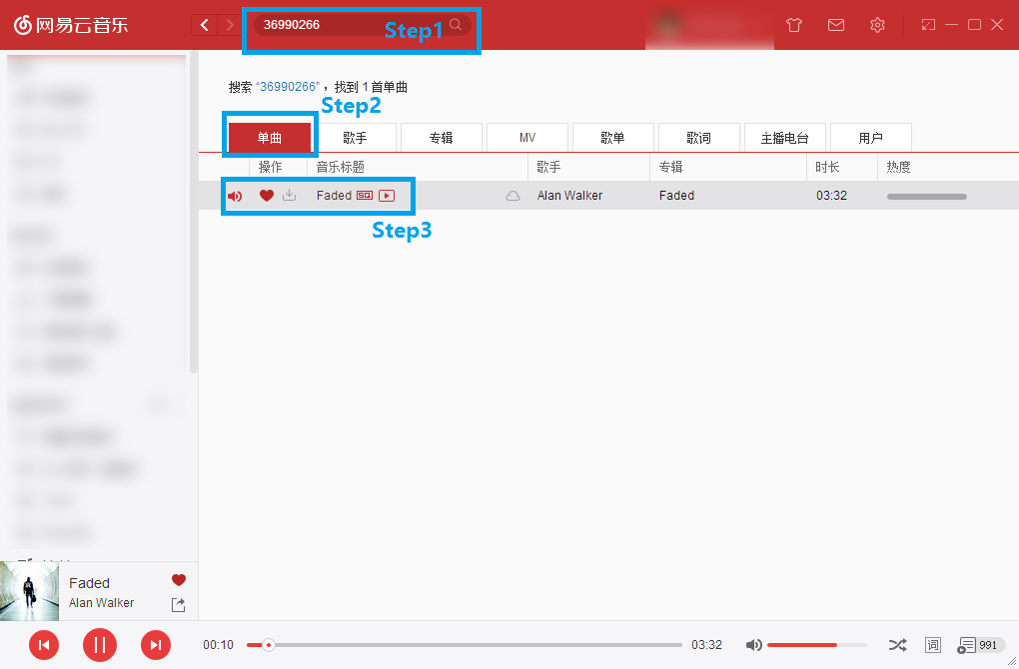Viewport: 1019px width, 669px height.
Task: Open the messages envelope icon
Action: click(x=836, y=25)
